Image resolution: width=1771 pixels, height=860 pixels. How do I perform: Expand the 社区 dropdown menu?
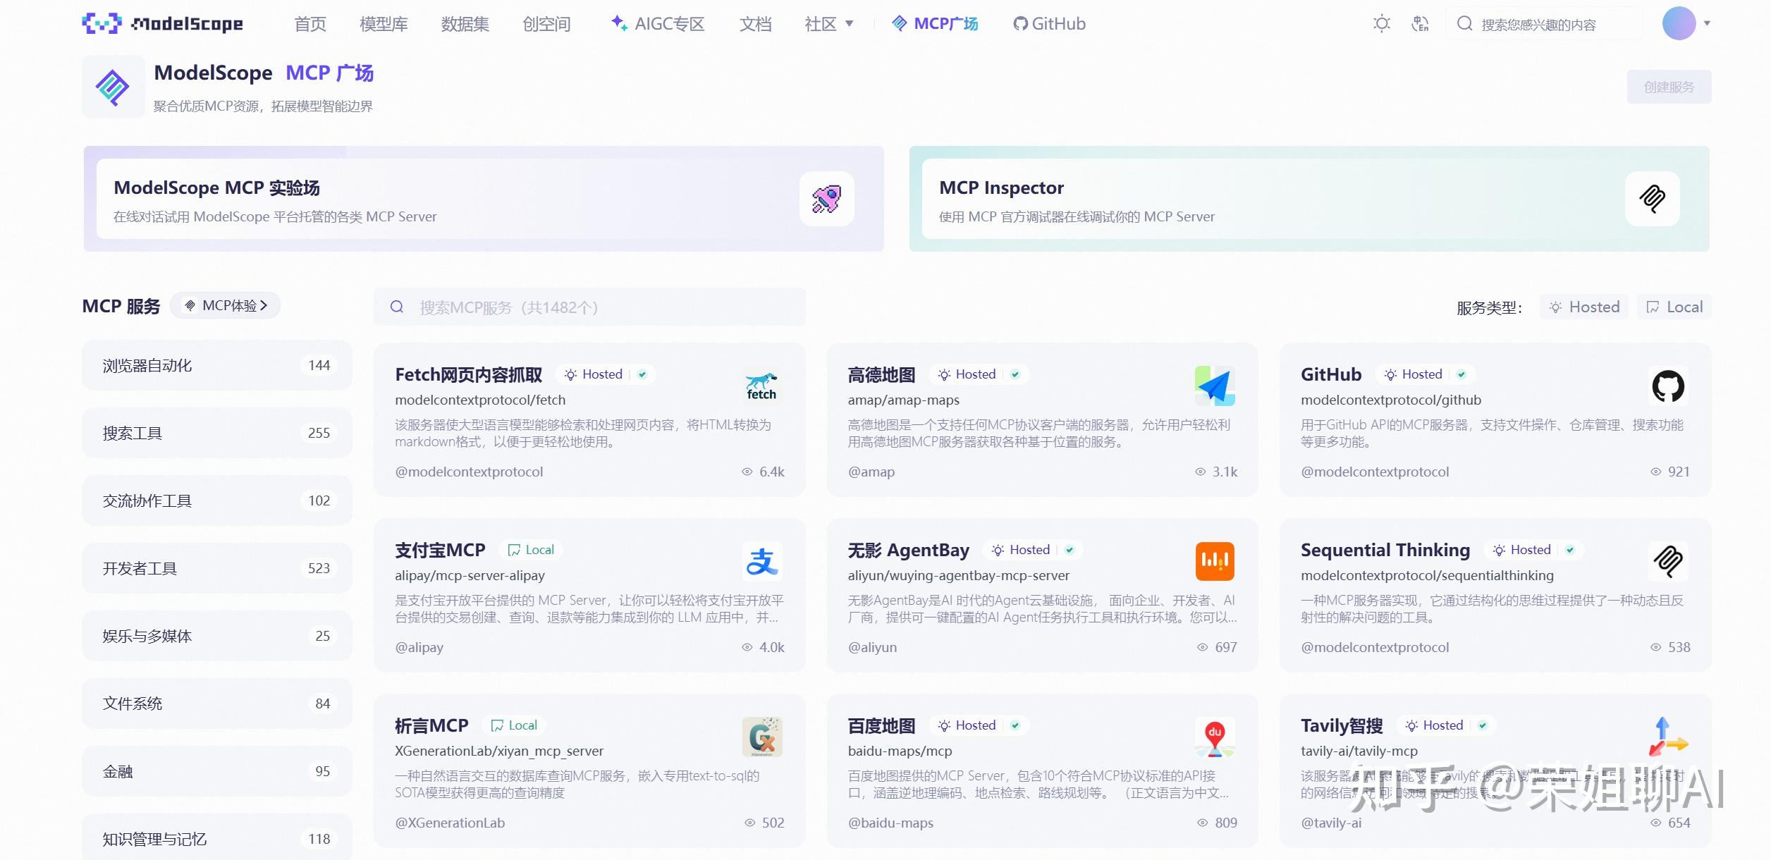coord(828,23)
